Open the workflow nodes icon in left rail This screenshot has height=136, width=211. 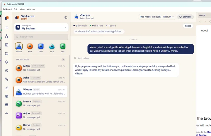(6, 79)
